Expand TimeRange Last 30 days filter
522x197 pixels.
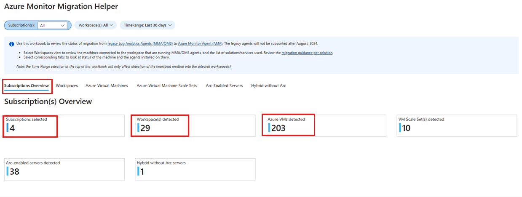pos(147,25)
